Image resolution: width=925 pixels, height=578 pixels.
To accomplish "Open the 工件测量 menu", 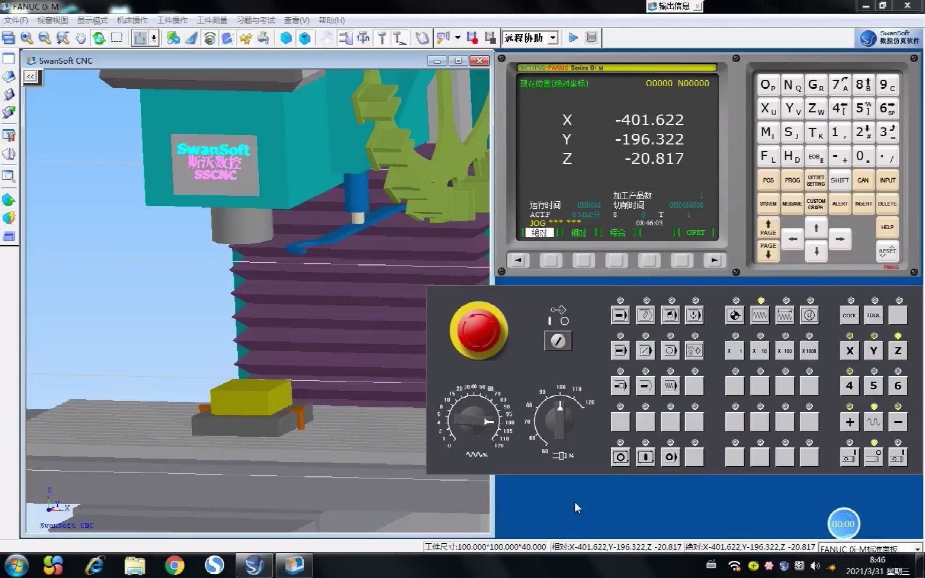I will click(212, 20).
